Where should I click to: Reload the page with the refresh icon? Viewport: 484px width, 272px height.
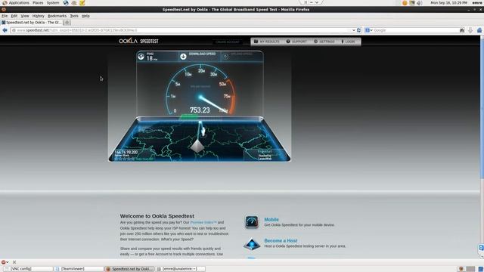click(x=358, y=30)
